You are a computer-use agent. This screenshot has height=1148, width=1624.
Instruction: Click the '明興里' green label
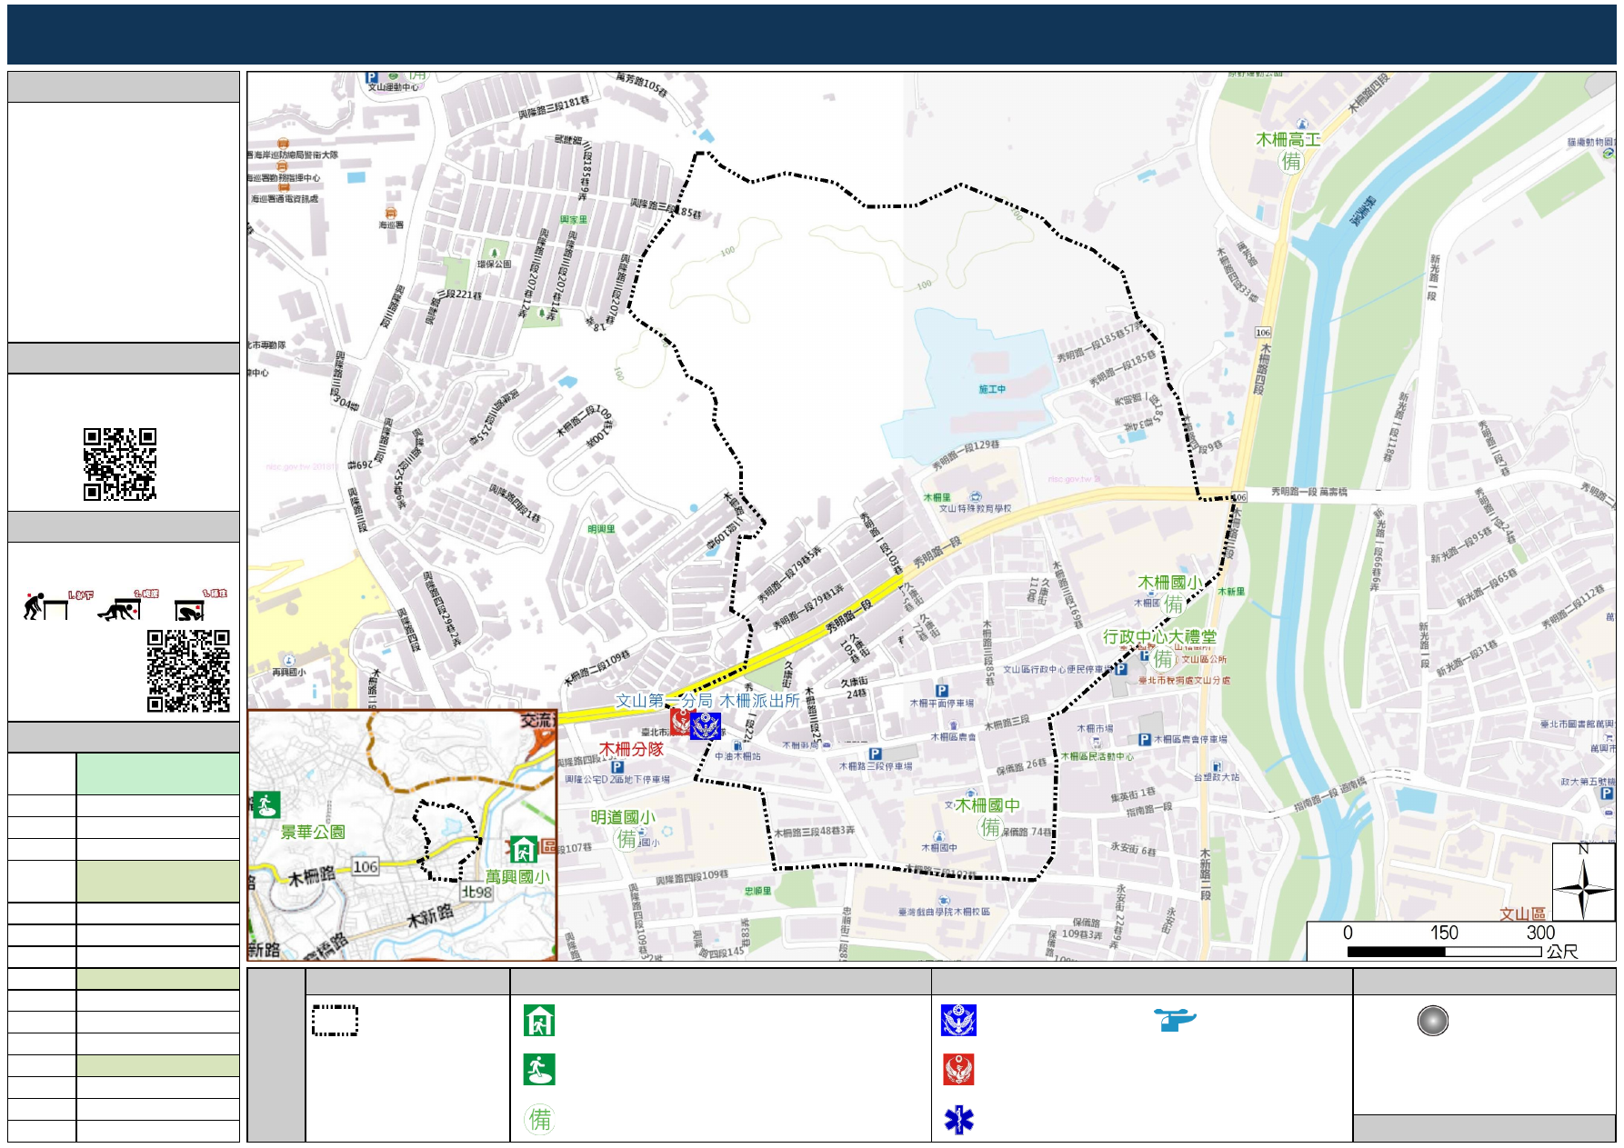601,529
